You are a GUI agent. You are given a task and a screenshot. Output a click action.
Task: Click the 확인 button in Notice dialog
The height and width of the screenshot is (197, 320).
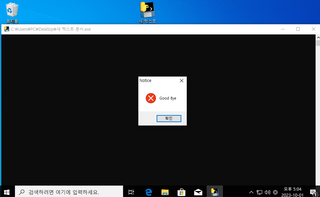[169, 118]
